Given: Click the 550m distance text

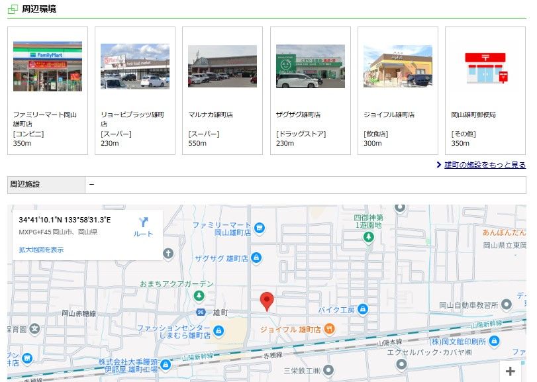Looking at the screenshot, I should [197, 143].
